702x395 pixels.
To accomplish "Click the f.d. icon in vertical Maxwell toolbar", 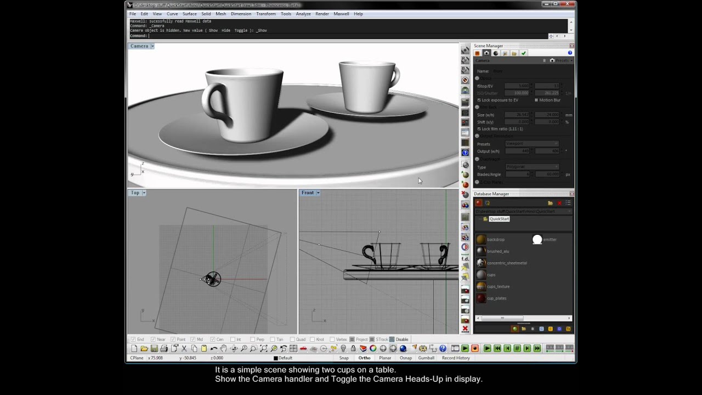I will [x=465, y=258].
